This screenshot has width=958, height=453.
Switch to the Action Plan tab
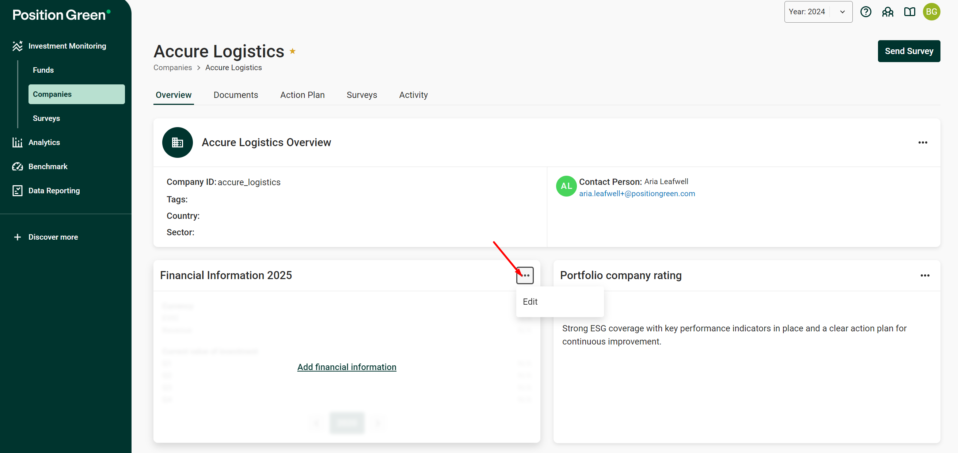pos(302,95)
